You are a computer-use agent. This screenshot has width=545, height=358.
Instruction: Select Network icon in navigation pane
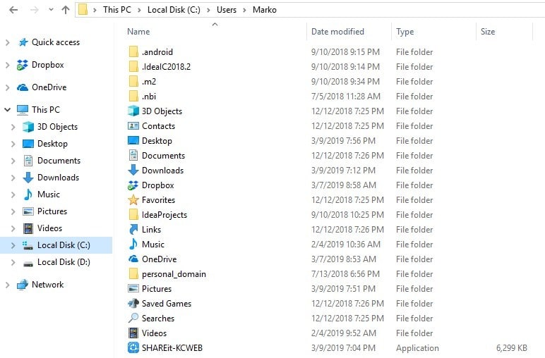pos(23,285)
